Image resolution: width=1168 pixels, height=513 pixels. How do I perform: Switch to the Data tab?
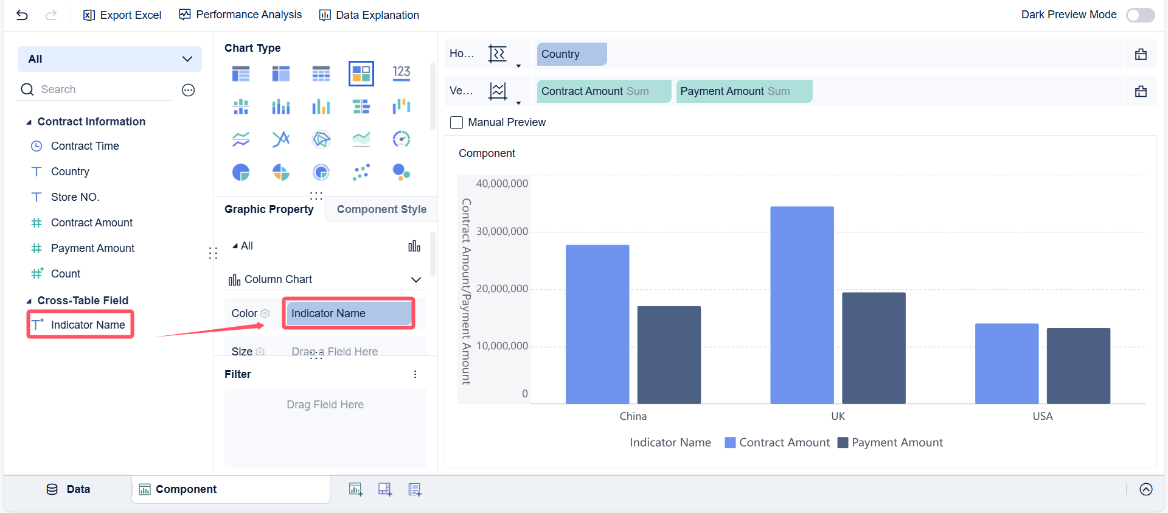[x=68, y=489]
